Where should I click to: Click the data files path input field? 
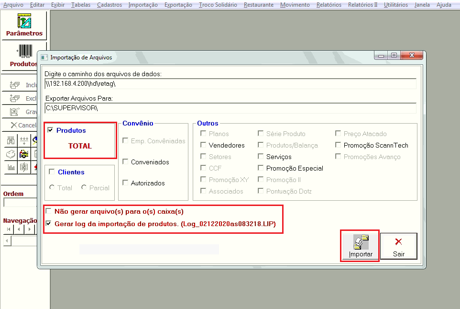coord(230,83)
